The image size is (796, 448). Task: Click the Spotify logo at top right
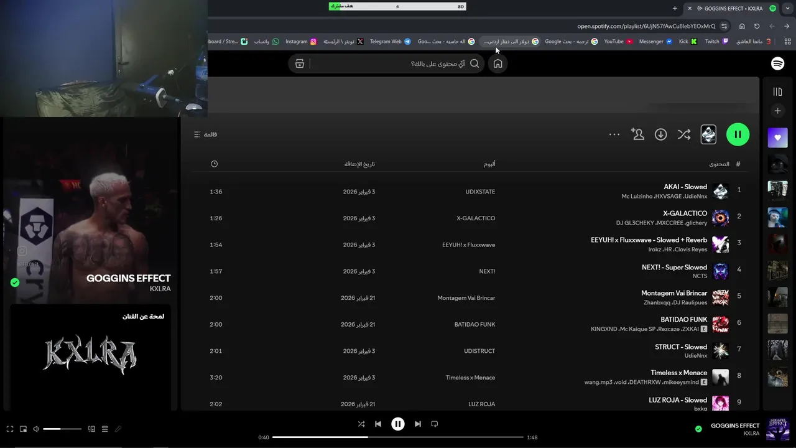click(777, 63)
